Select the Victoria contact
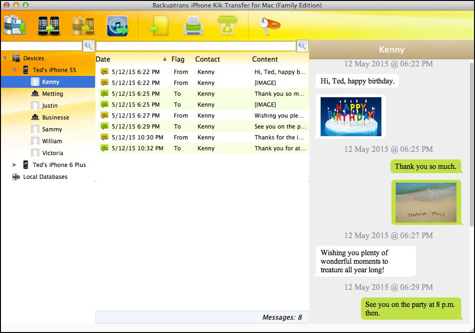 tap(53, 153)
